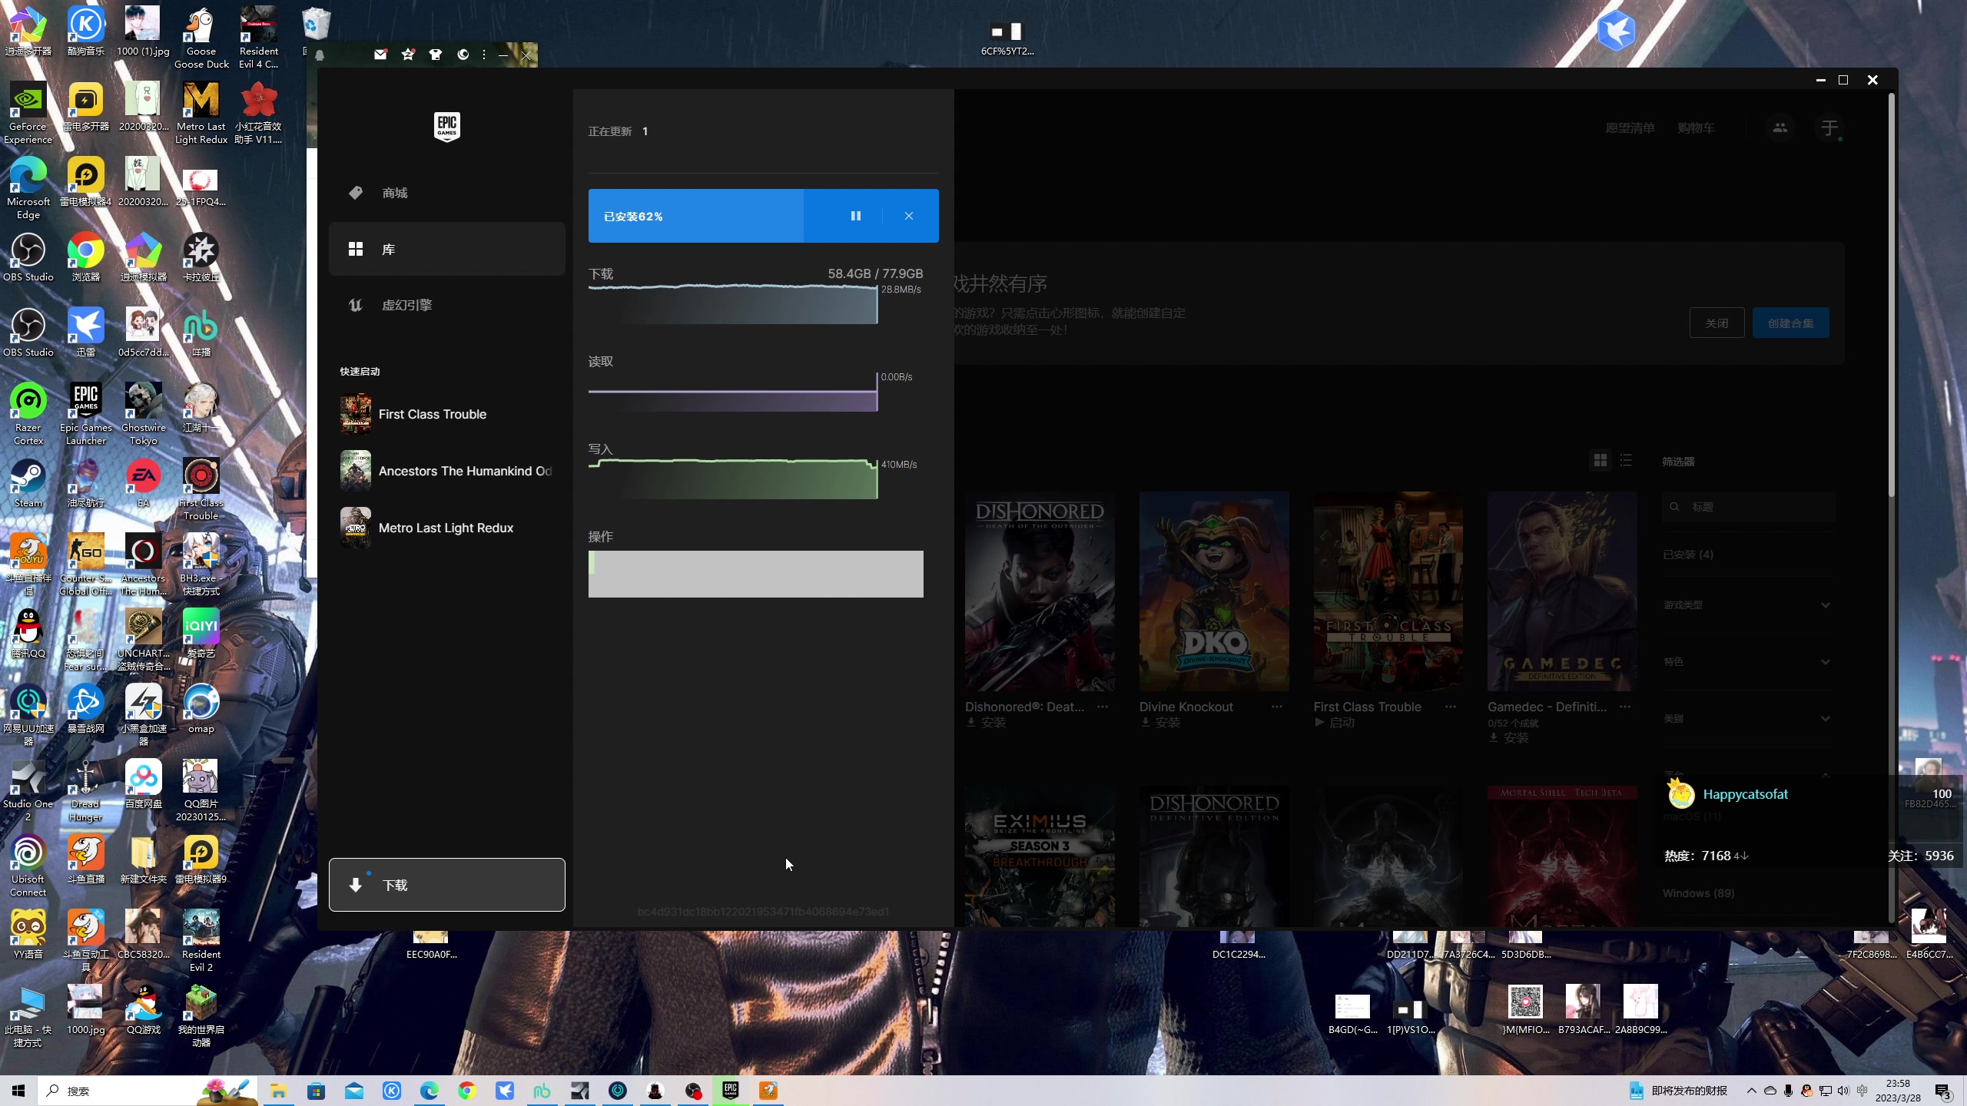Pause the current game installation
The width and height of the screenshot is (1967, 1106).
[x=855, y=215]
